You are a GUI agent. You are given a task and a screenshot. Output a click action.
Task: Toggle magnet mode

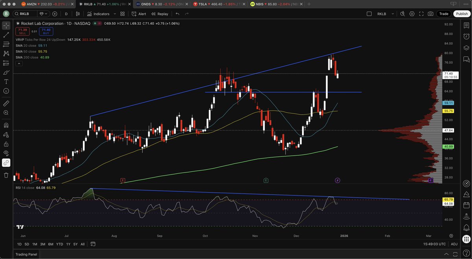pos(6,125)
